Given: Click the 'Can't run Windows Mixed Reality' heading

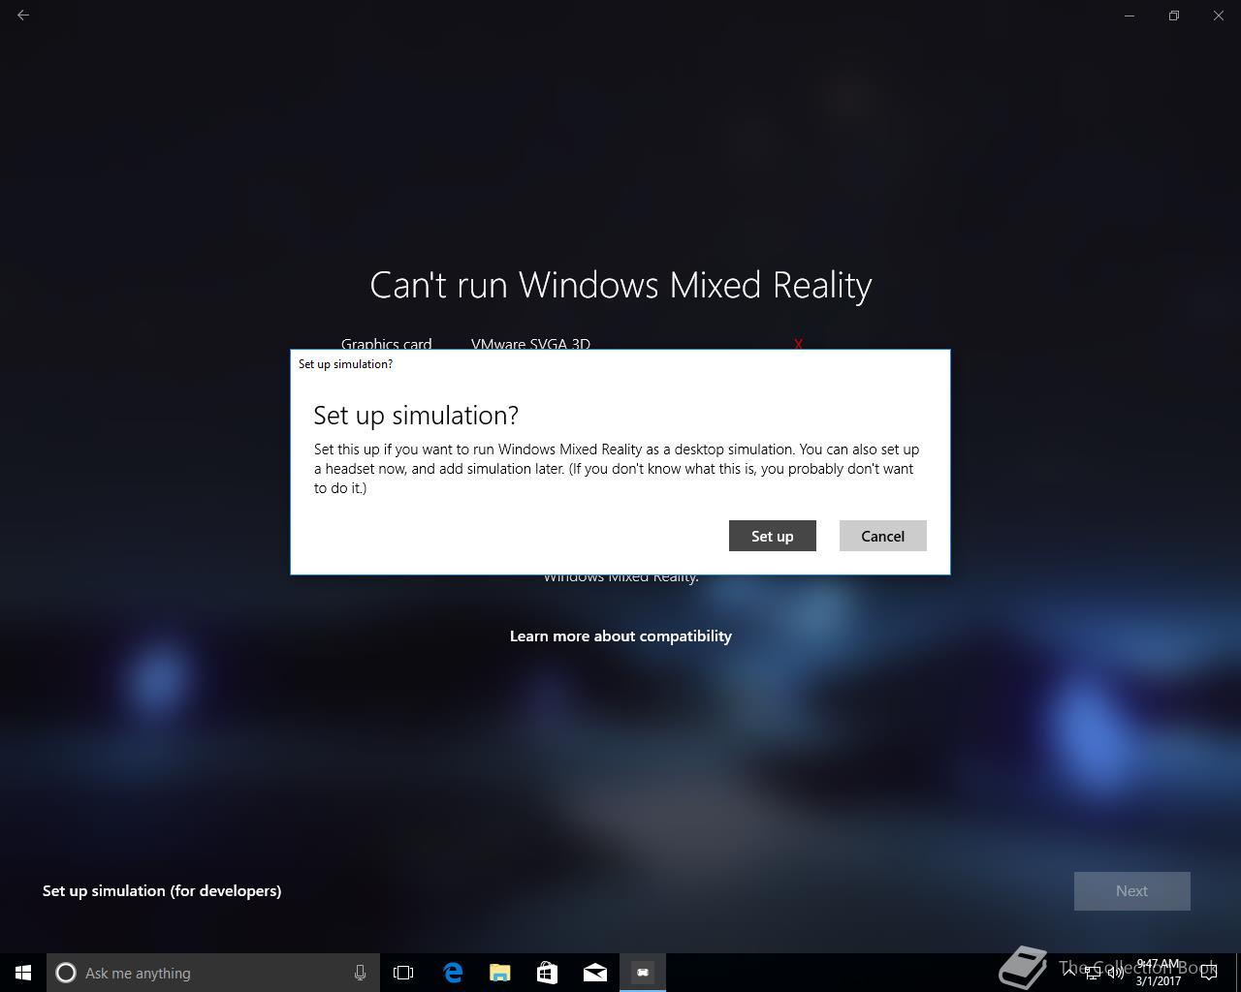Looking at the screenshot, I should coord(620,285).
